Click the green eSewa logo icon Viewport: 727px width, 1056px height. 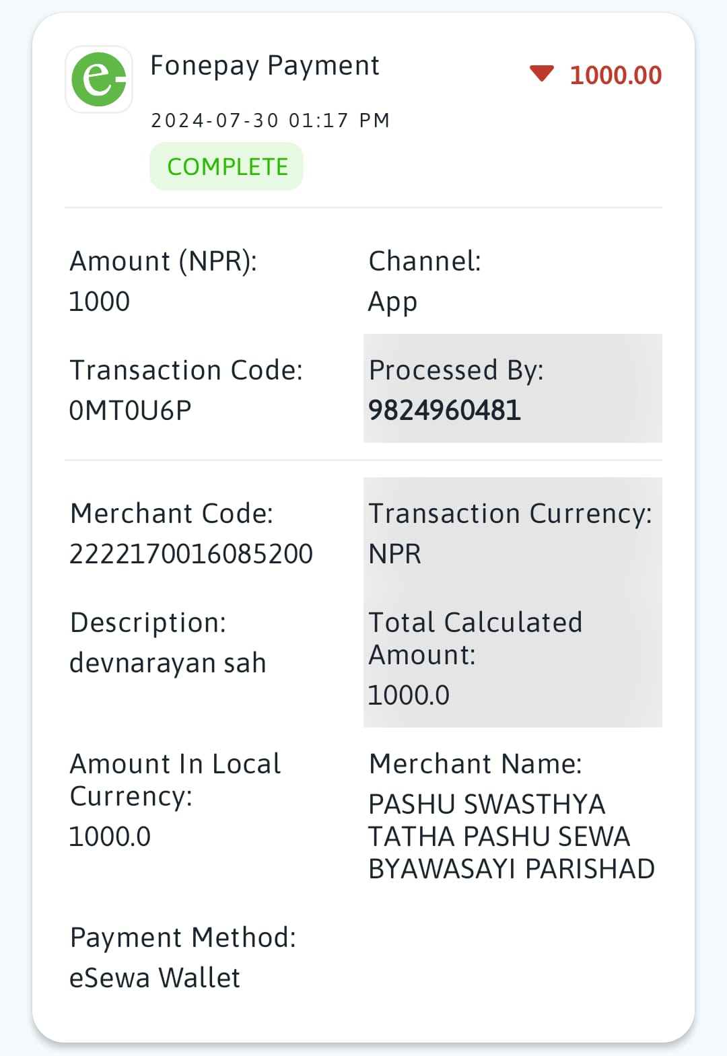(99, 79)
